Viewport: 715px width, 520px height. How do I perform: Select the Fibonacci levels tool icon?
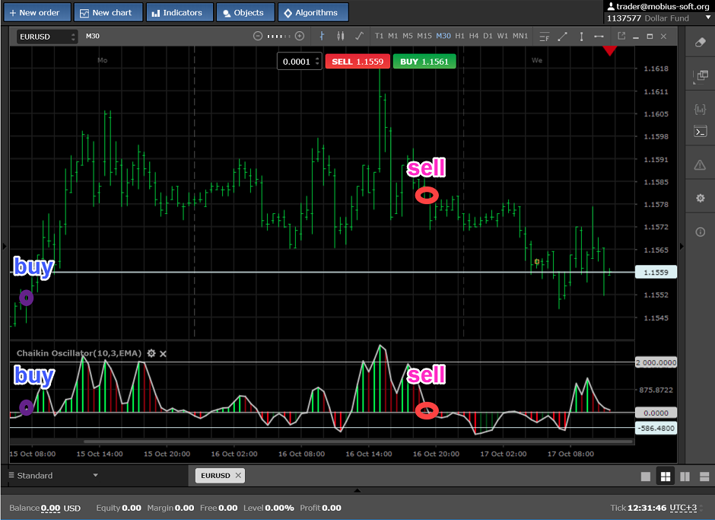click(544, 37)
